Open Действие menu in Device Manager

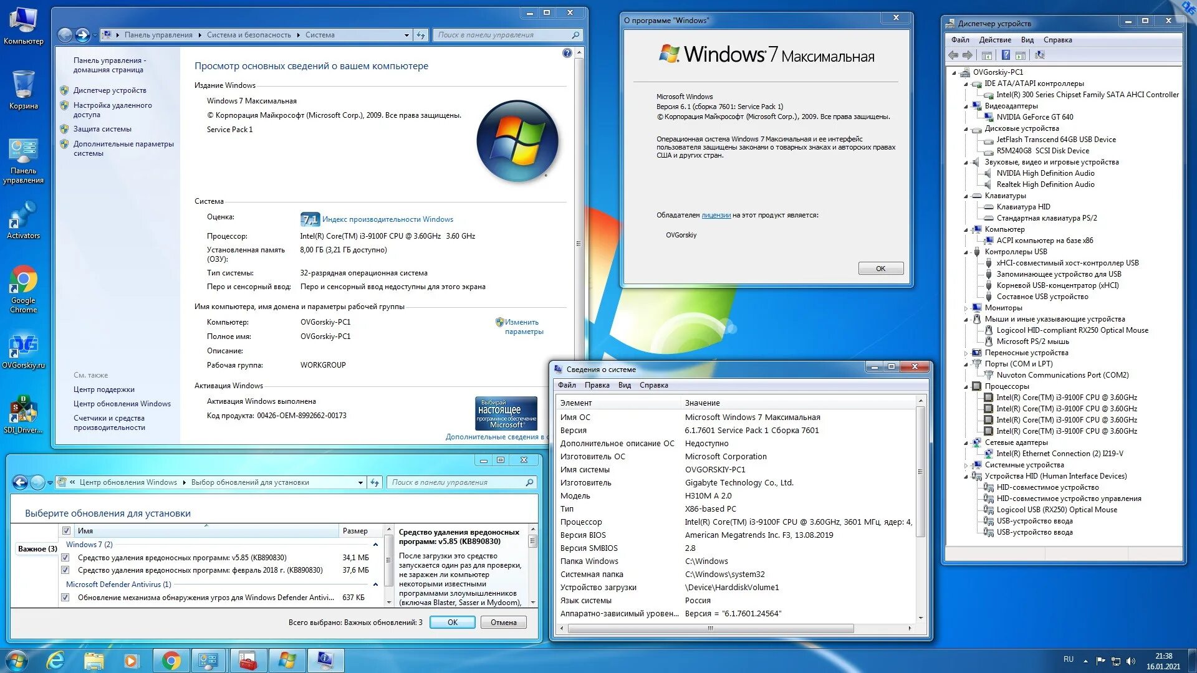(995, 40)
